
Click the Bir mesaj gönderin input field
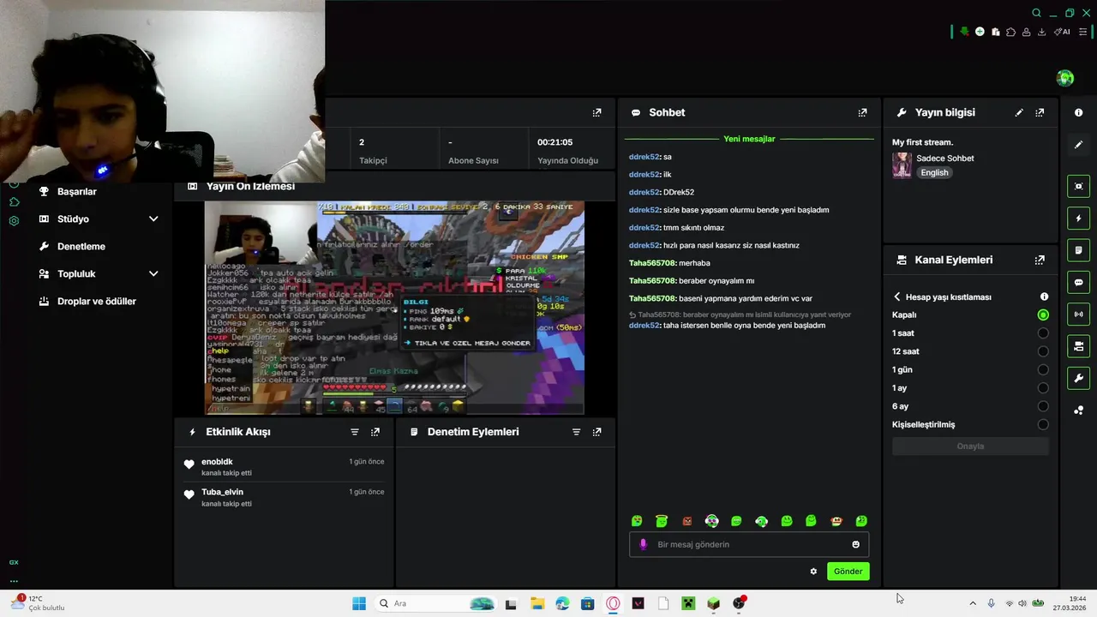click(x=749, y=544)
